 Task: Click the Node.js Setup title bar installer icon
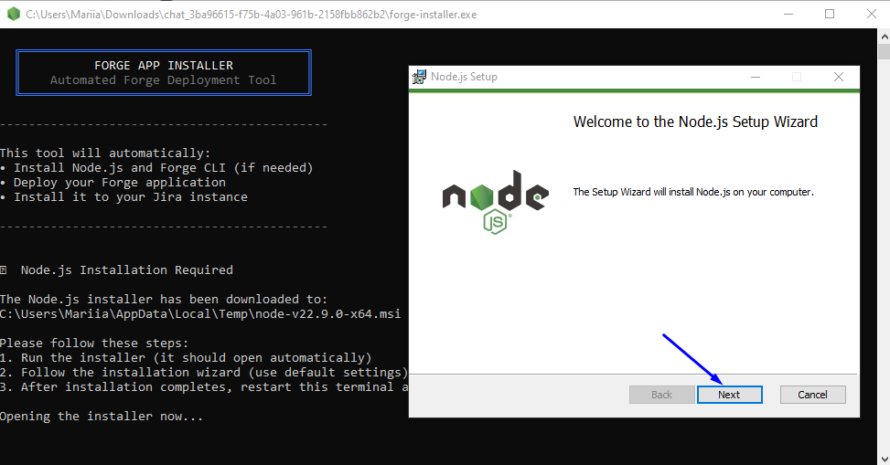420,77
